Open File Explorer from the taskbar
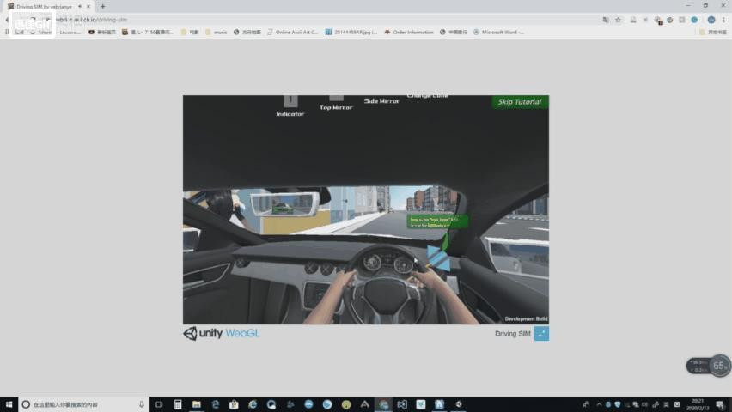This screenshot has width=732, height=412. coord(197,404)
